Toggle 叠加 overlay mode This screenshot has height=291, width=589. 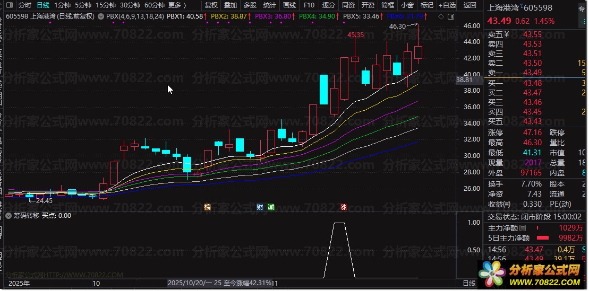pyautogui.click(x=231, y=5)
